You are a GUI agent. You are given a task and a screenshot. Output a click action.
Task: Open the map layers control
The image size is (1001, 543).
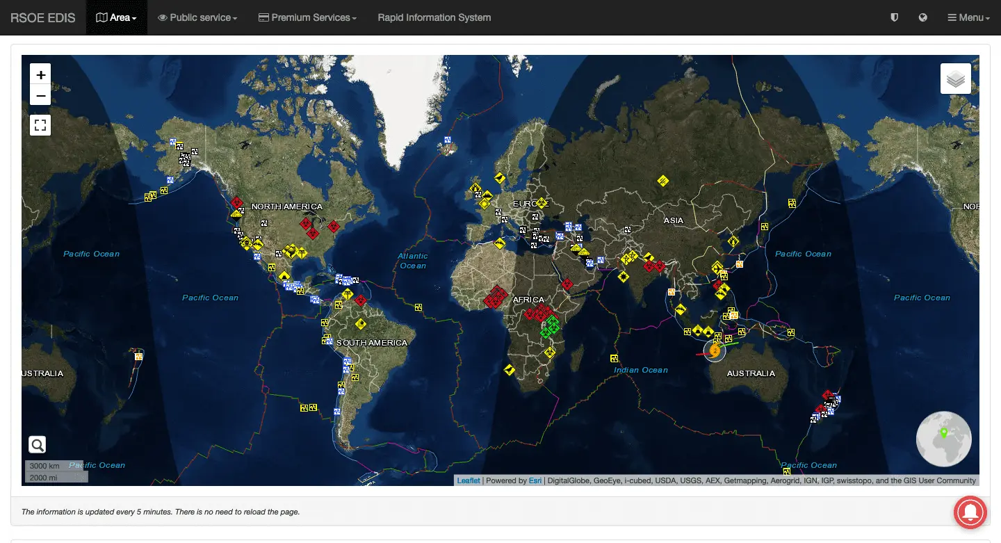tap(955, 79)
